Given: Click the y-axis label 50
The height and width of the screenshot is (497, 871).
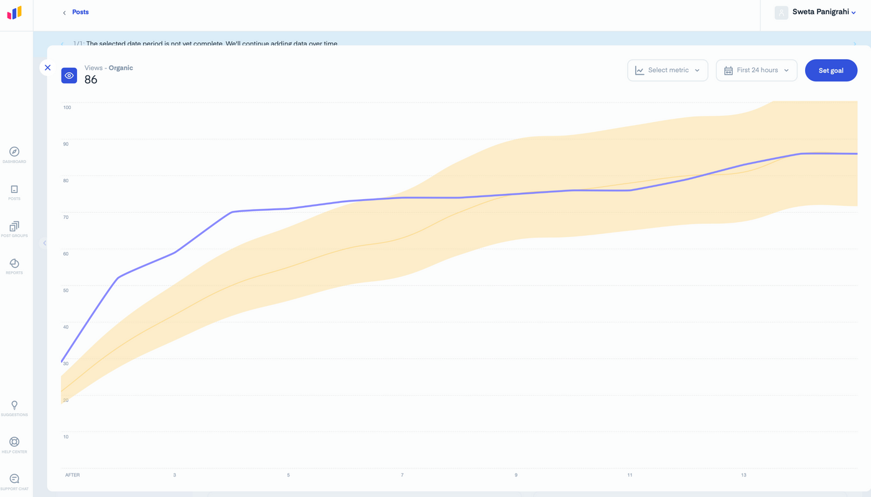Looking at the screenshot, I should [66, 290].
